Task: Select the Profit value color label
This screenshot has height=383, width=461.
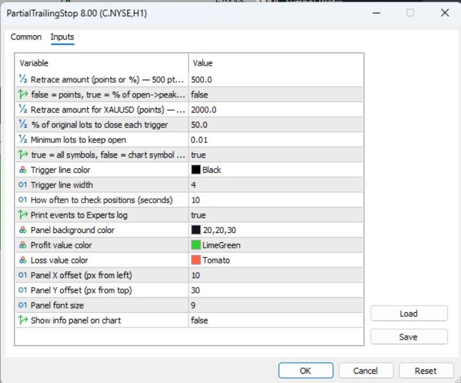Action: pyautogui.click(x=61, y=244)
